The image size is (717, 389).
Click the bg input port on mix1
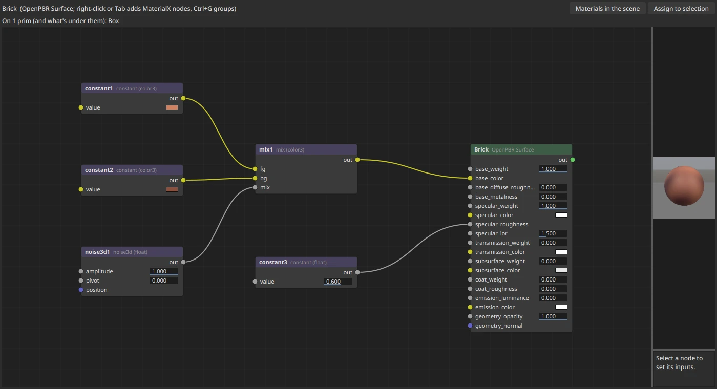[255, 178]
